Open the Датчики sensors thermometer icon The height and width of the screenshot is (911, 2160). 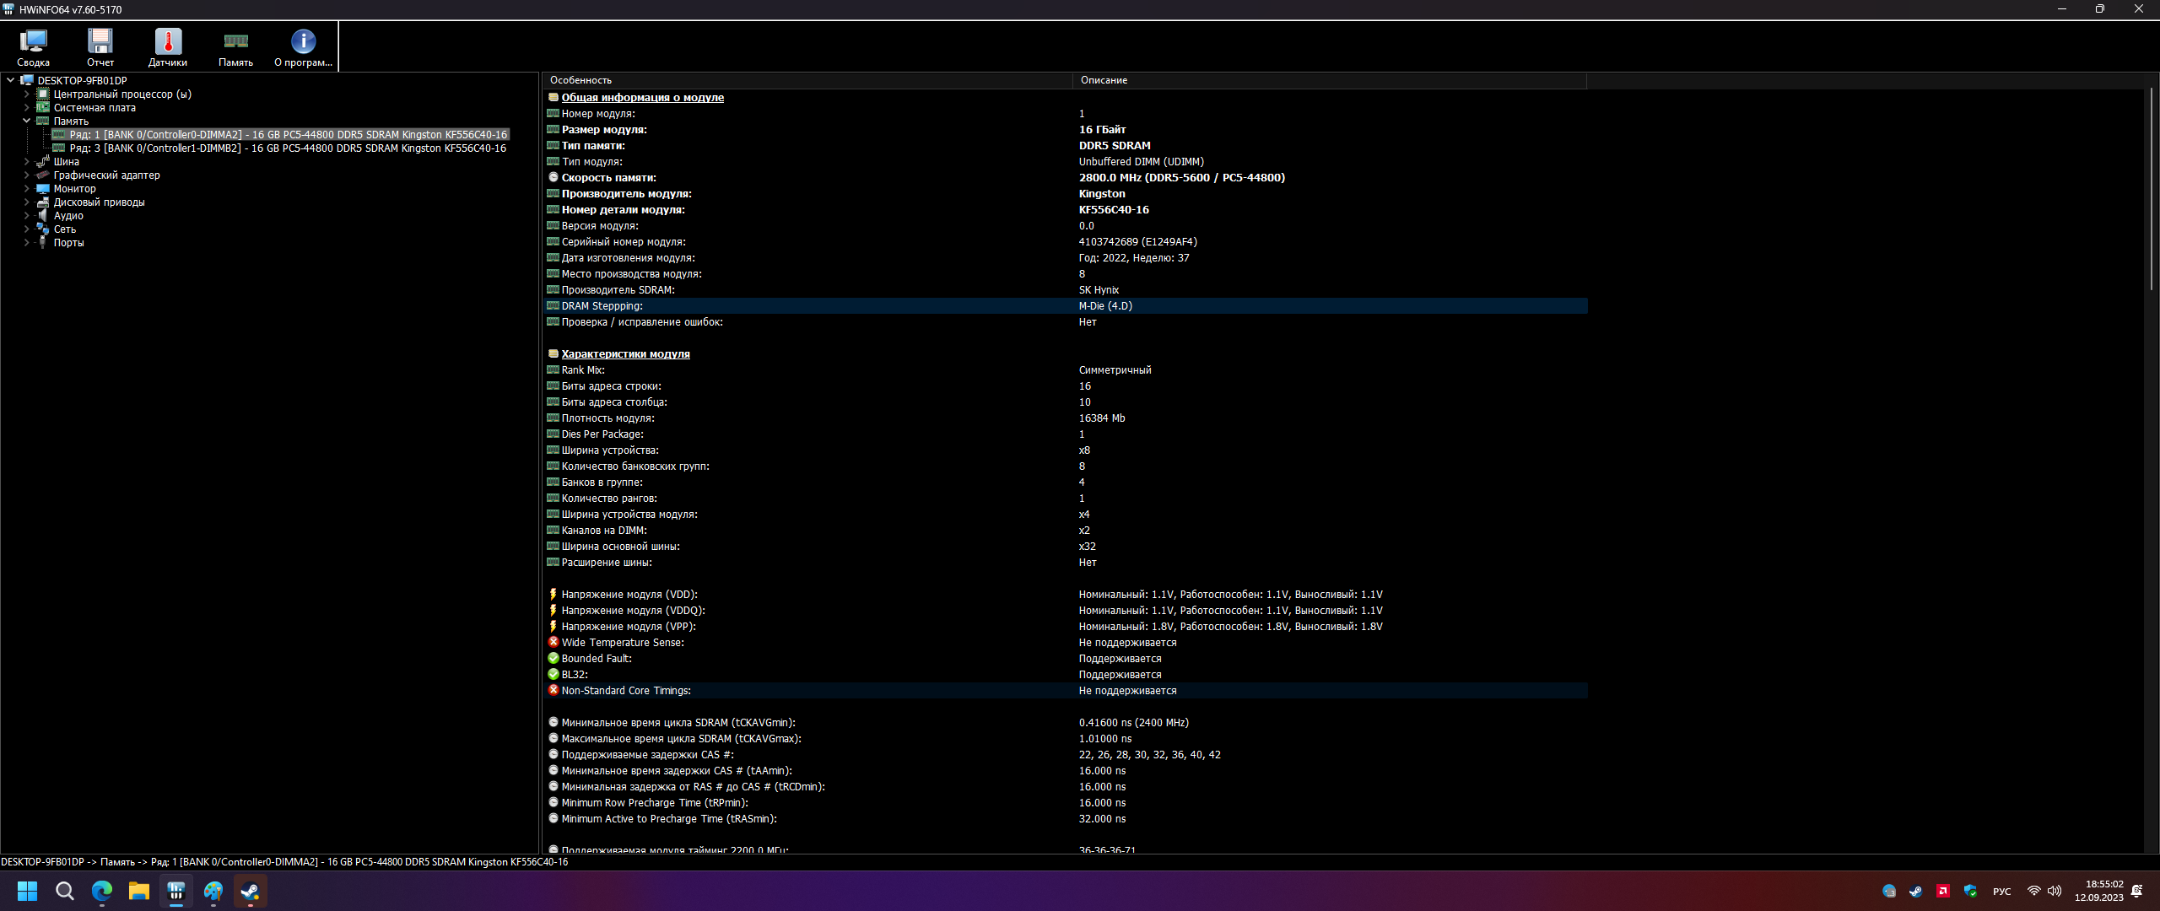[168, 46]
